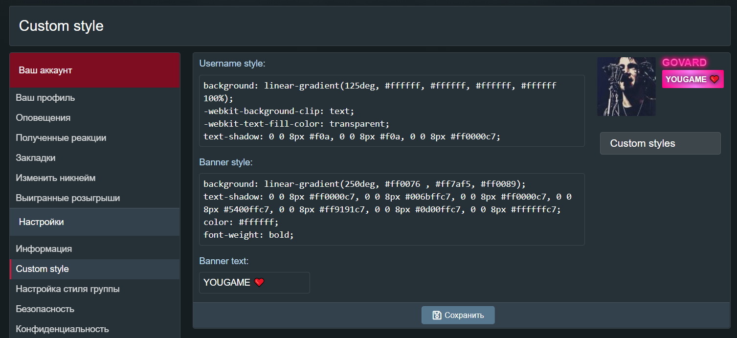Click the pink YOUGAME banner preview

[692, 79]
